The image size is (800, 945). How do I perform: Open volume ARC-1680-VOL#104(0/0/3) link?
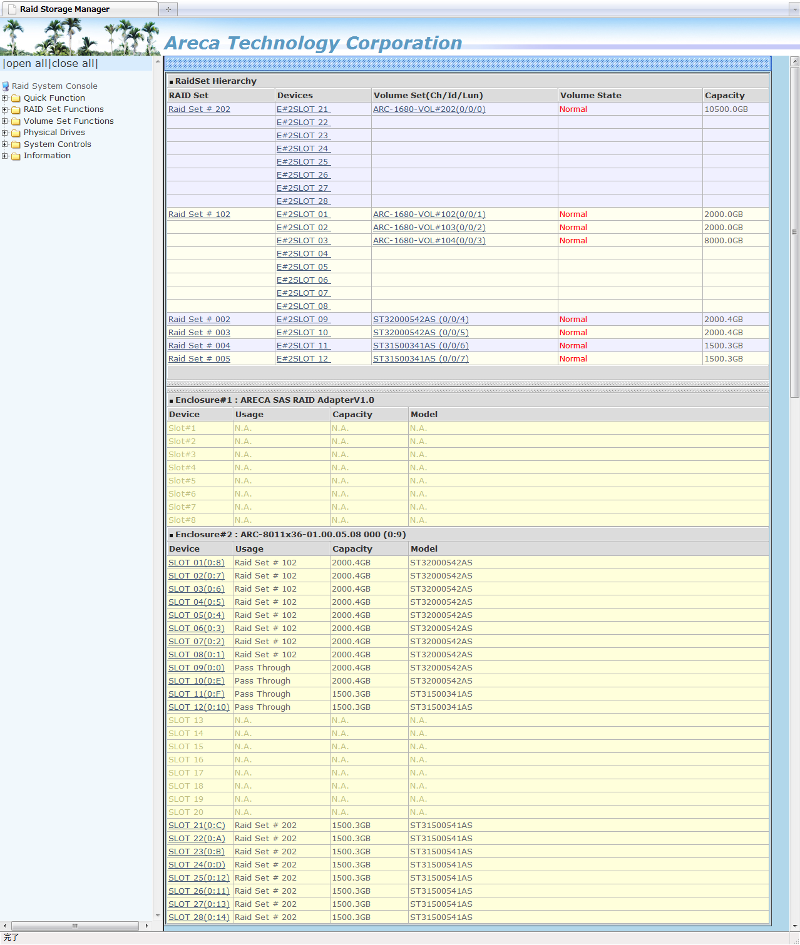click(429, 241)
